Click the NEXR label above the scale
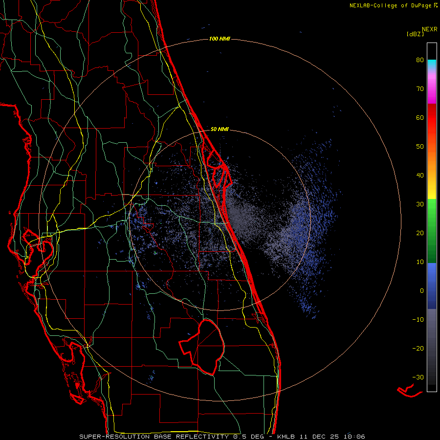This screenshot has width=440, height=440. 430,29
